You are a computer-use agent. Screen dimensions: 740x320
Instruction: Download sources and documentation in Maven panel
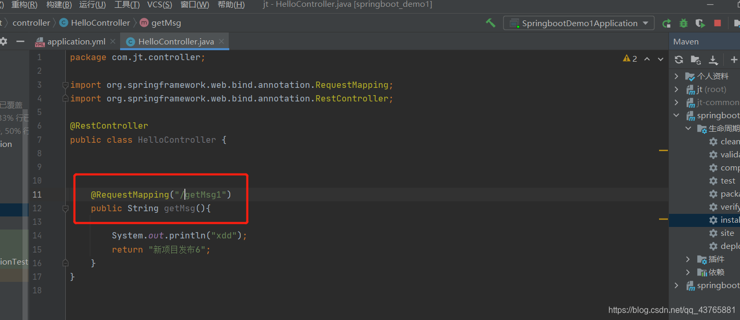click(x=713, y=60)
